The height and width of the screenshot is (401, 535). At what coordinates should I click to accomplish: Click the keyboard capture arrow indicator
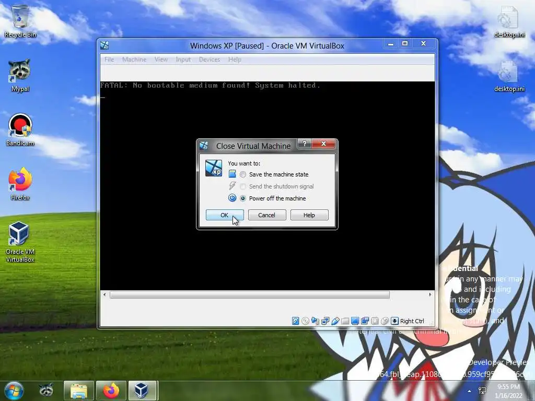[x=394, y=321]
